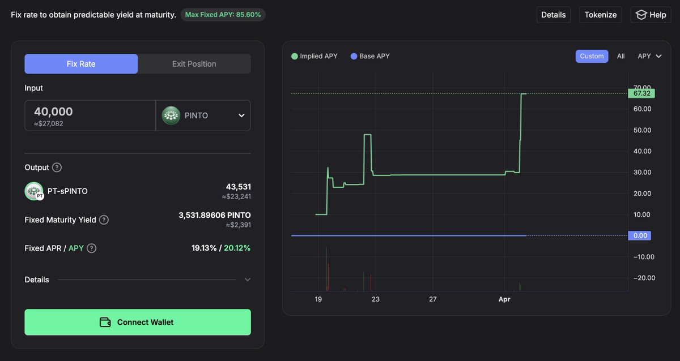
Task: Click the ≈$27,082 input value text
Action: (x=49, y=123)
